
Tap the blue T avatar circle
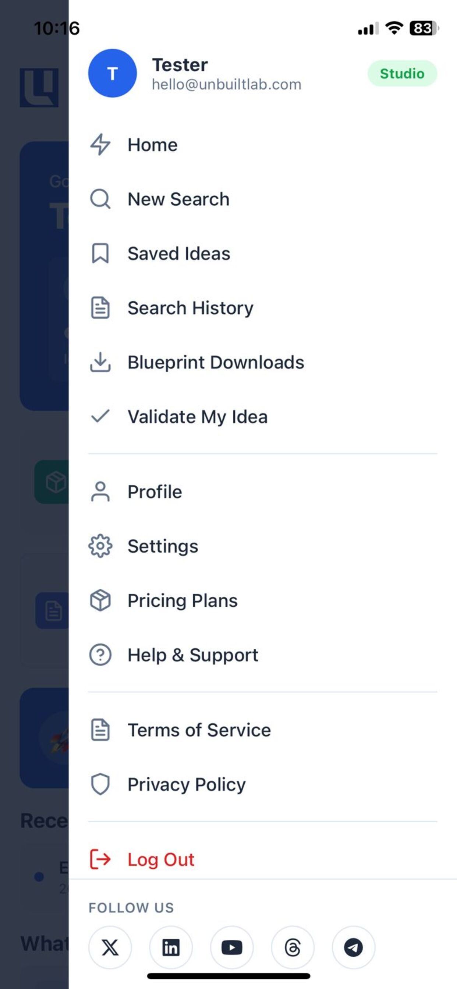click(x=113, y=73)
